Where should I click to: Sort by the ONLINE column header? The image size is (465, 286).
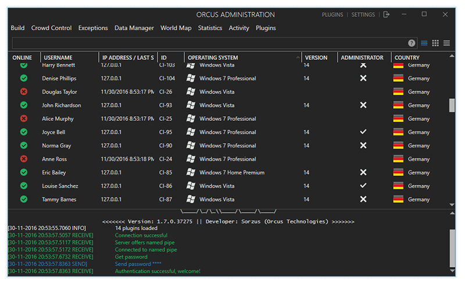pyautogui.click(x=22, y=58)
